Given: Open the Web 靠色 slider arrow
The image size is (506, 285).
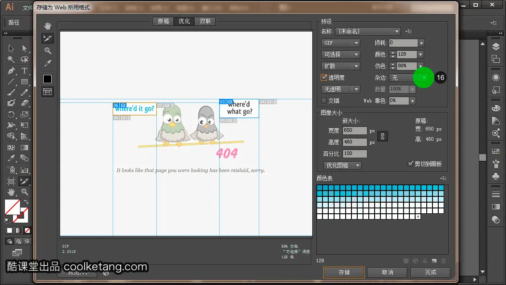Looking at the screenshot, I should pos(412,101).
